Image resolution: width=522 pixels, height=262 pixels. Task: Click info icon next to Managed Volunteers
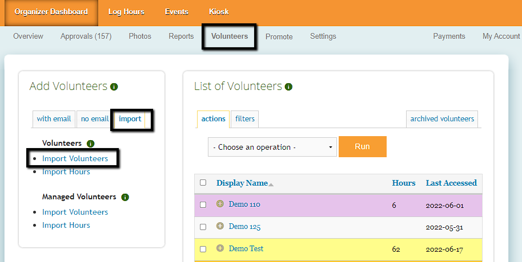coord(125,197)
